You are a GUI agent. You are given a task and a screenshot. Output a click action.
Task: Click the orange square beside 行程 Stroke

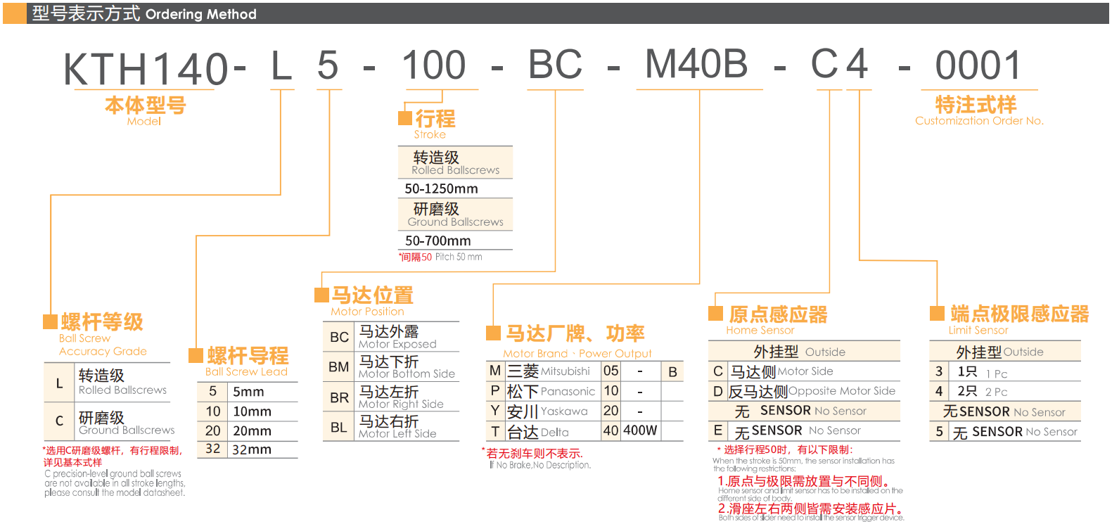[405, 117]
